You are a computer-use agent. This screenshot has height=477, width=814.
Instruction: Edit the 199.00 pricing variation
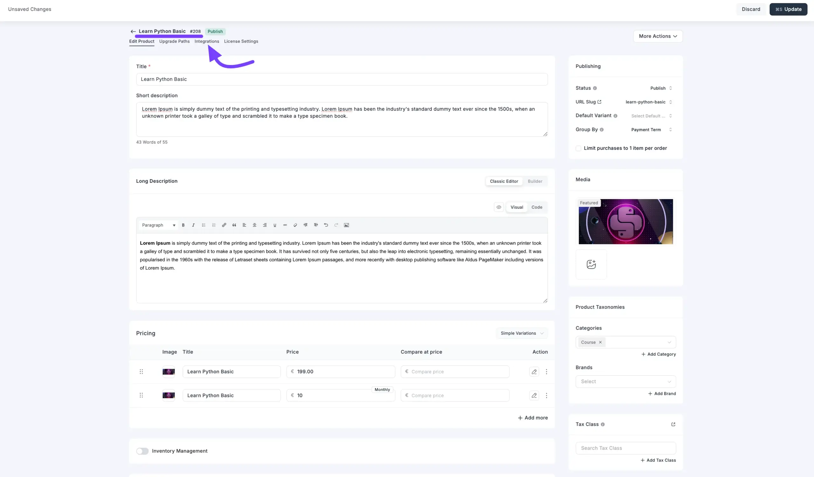[x=534, y=372]
